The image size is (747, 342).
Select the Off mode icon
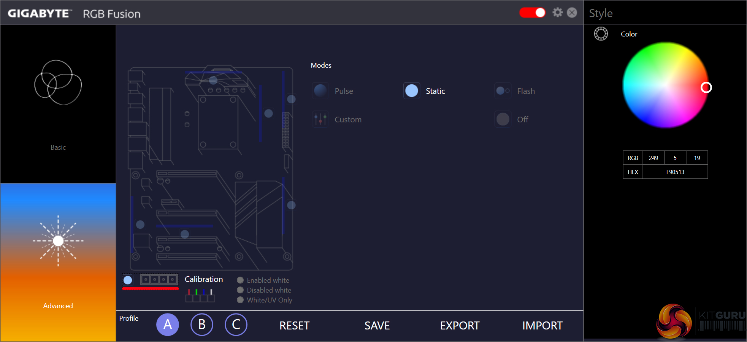tap(503, 119)
